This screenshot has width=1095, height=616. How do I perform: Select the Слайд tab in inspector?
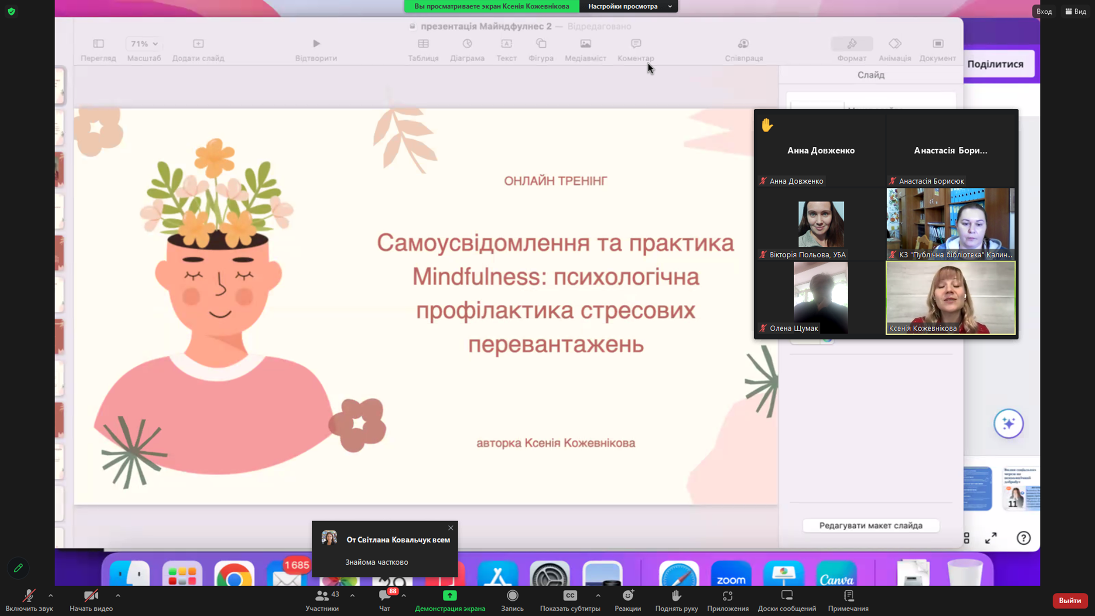871,75
